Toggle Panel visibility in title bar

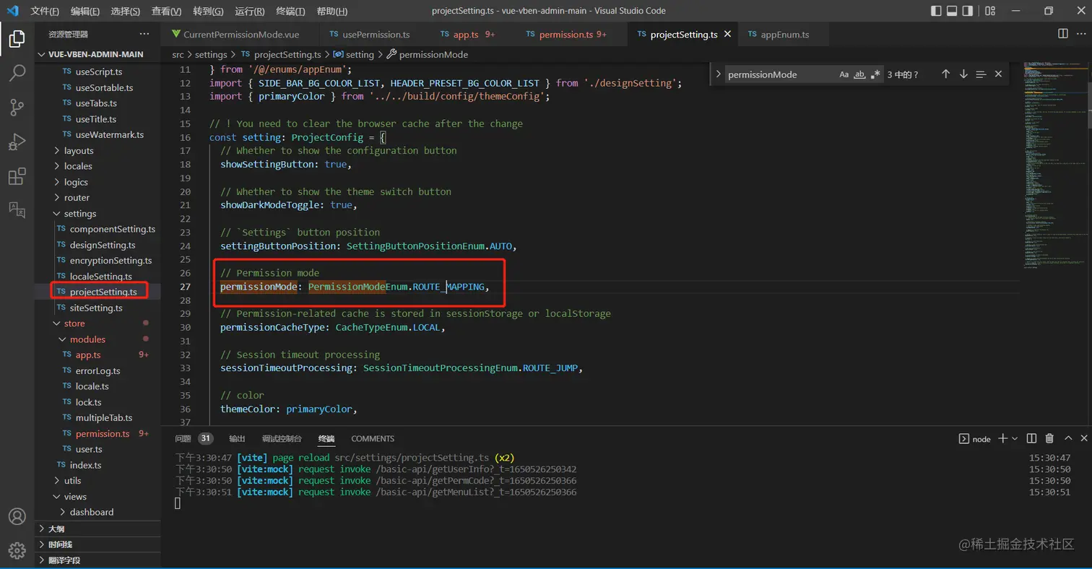[x=952, y=11]
